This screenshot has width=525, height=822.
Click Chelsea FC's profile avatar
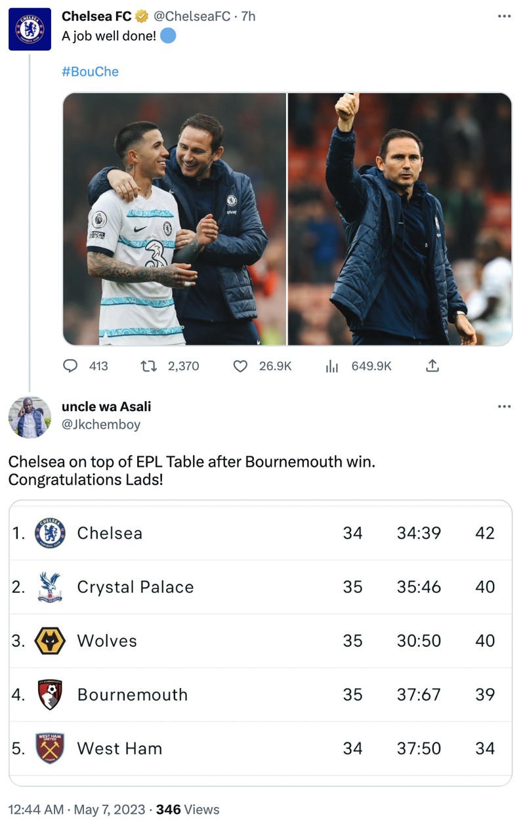pyautogui.click(x=30, y=30)
